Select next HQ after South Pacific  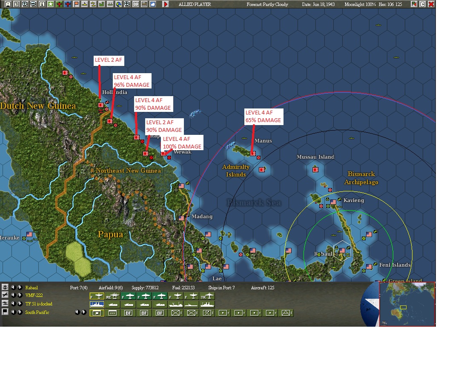click(20, 312)
